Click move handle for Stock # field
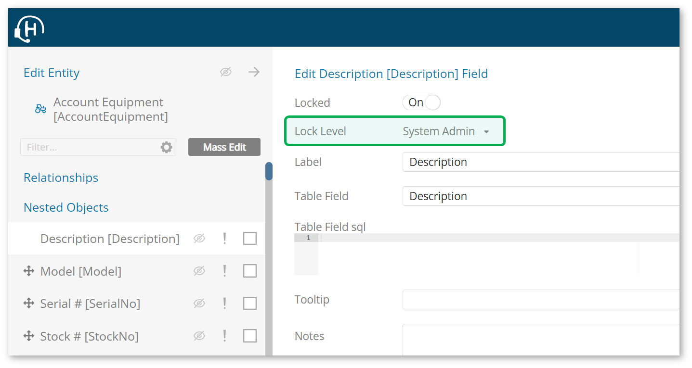This screenshot has width=692, height=368. coord(28,336)
